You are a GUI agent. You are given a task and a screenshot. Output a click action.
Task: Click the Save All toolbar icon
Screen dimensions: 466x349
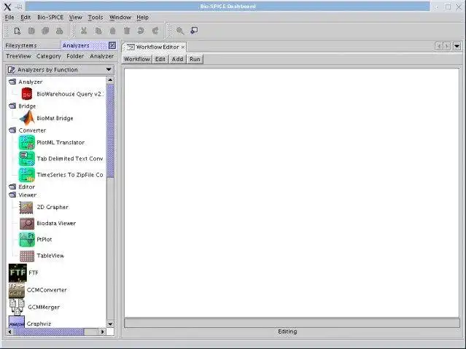pyautogui.click(x=45, y=31)
